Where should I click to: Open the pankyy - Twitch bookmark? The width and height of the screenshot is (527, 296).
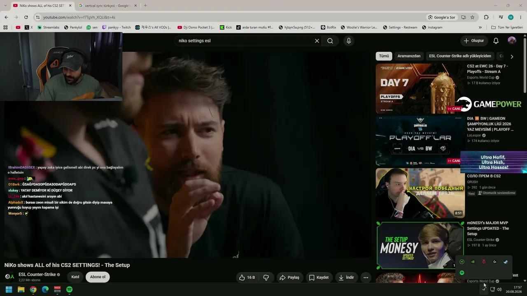point(117,28)
